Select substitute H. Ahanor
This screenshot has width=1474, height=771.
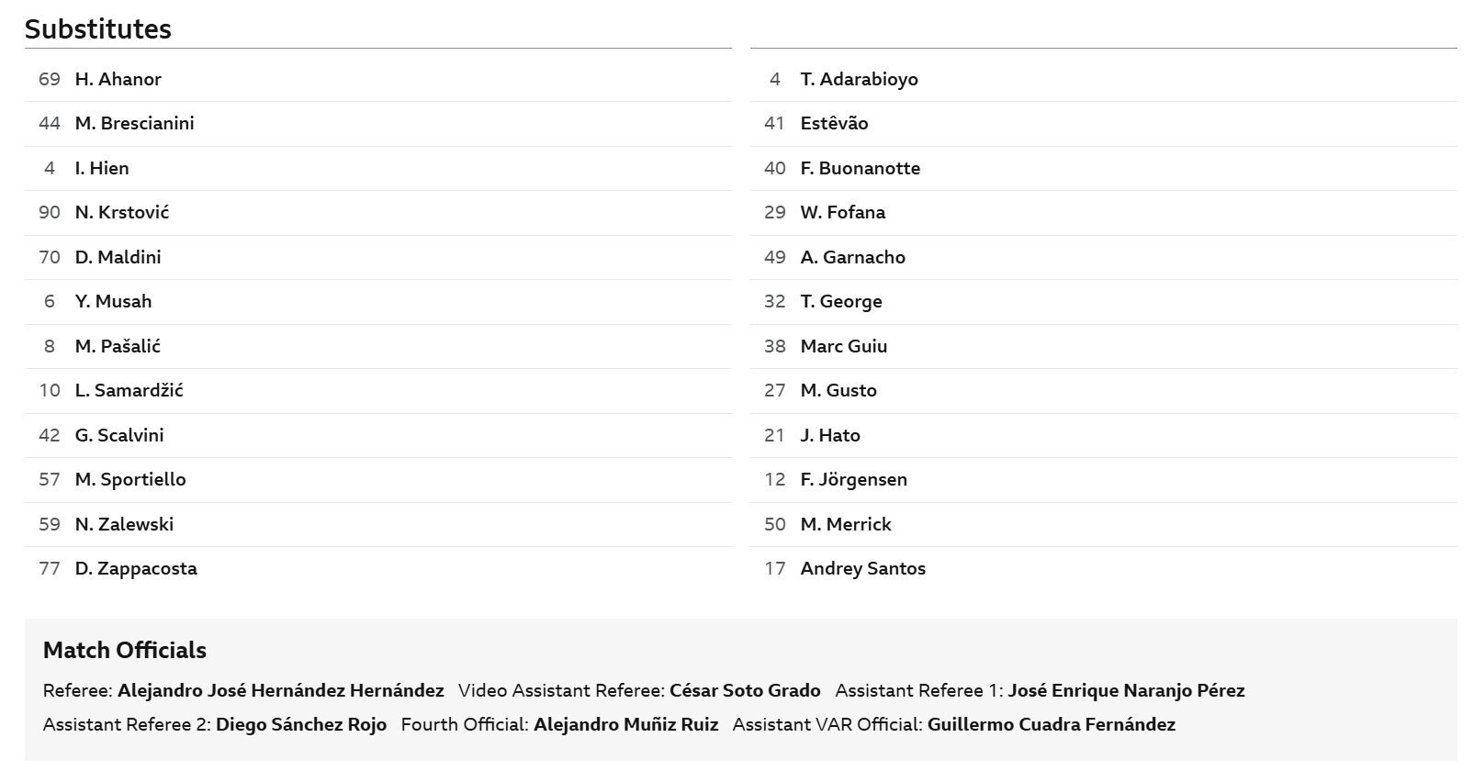(377, 79)
